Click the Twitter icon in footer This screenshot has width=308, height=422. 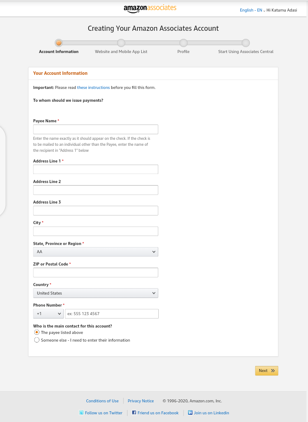click(x=81, y=413)
